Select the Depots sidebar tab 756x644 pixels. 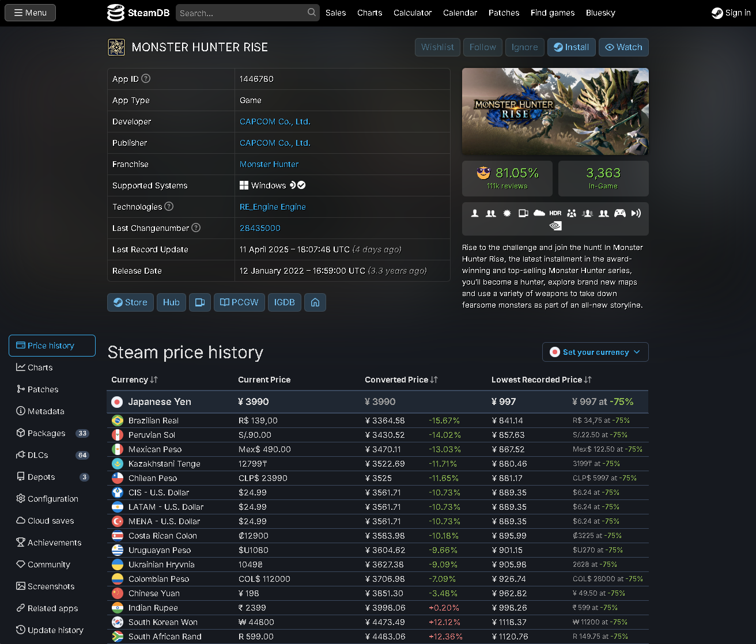(x=52, y=477)
